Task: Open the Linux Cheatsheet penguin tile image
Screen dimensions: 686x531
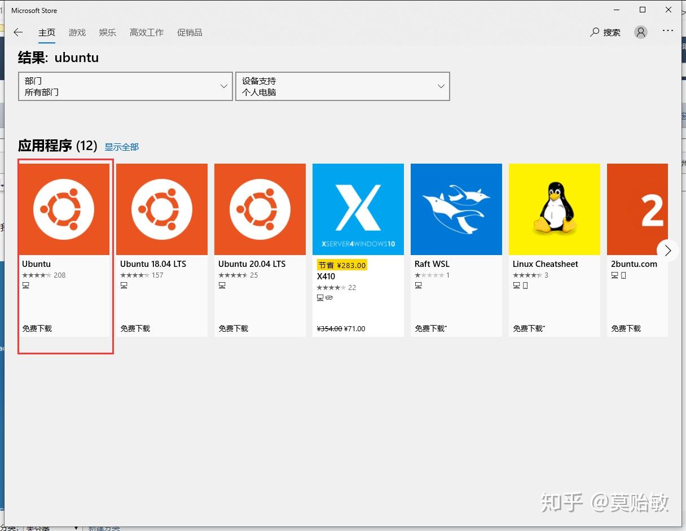Action: [x=555, y=209]
